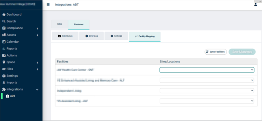Click the Search magnifier icon
This screenshot has height=121, width=262.
[4, 21]
